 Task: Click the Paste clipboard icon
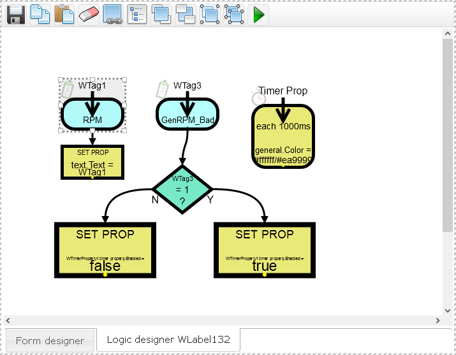click(x=64, y=14)
